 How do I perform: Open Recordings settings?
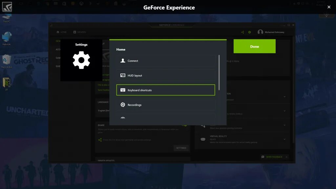[165, 105]
